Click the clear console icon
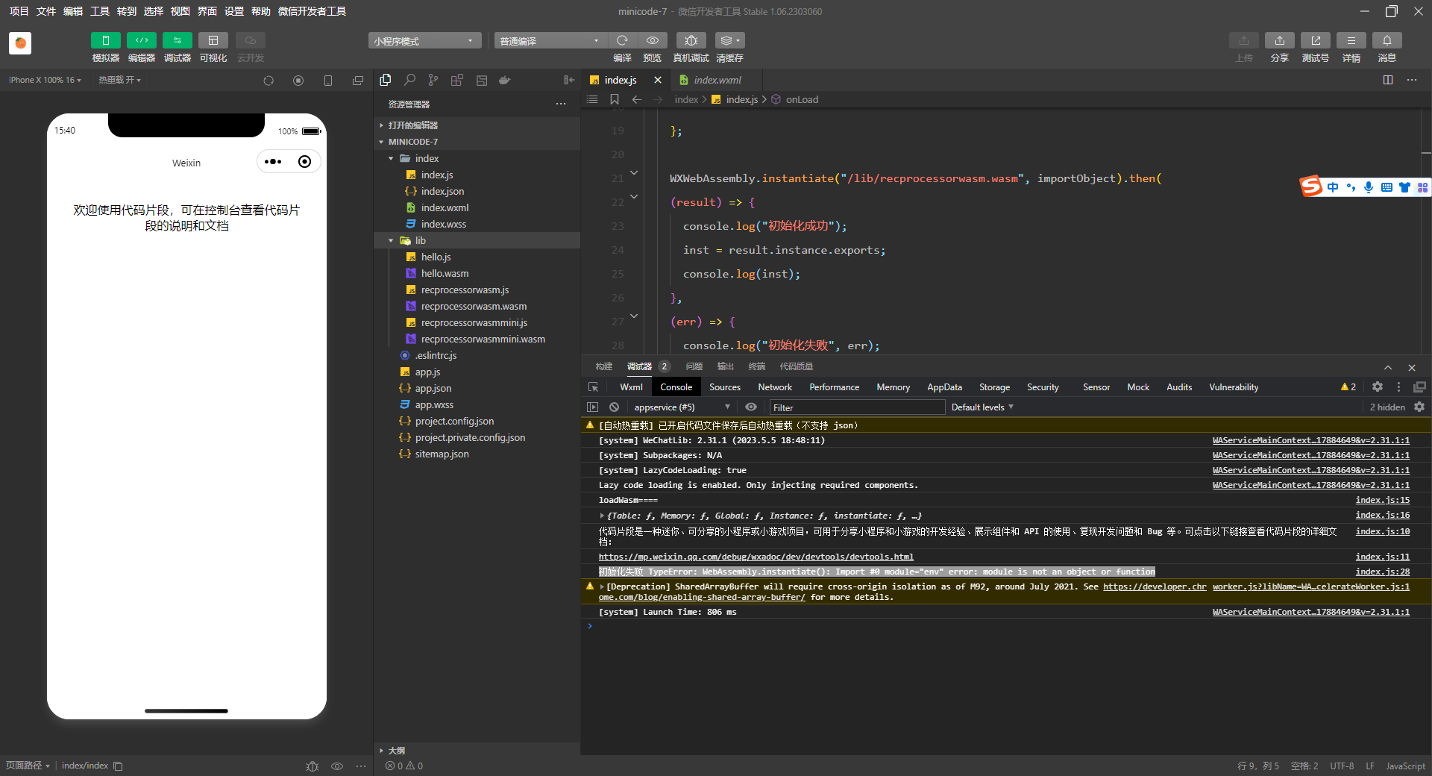This screenshot has width=1432, height=776. click(614, 407)
